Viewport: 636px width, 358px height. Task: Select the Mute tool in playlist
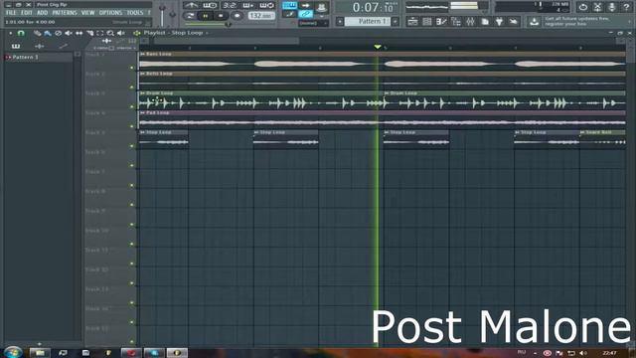pos(69,33)
